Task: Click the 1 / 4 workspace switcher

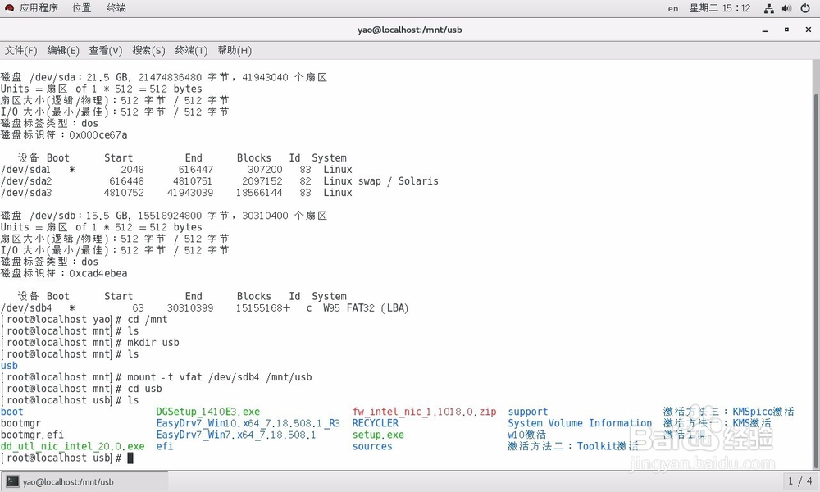Action: pyautogui.click(x=800, y=481)
